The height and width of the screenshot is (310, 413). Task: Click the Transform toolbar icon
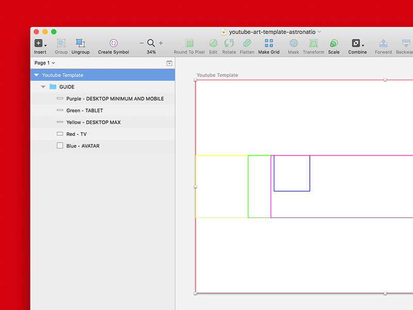(x=313, y=43)
